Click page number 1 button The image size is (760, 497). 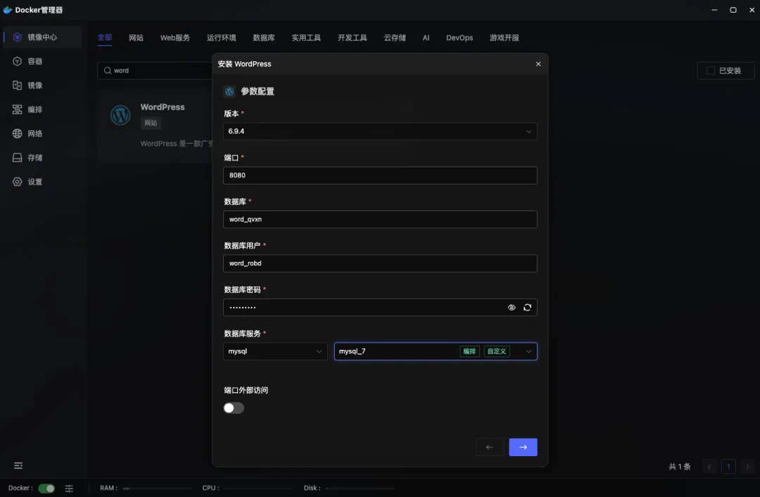click(728, 467)
